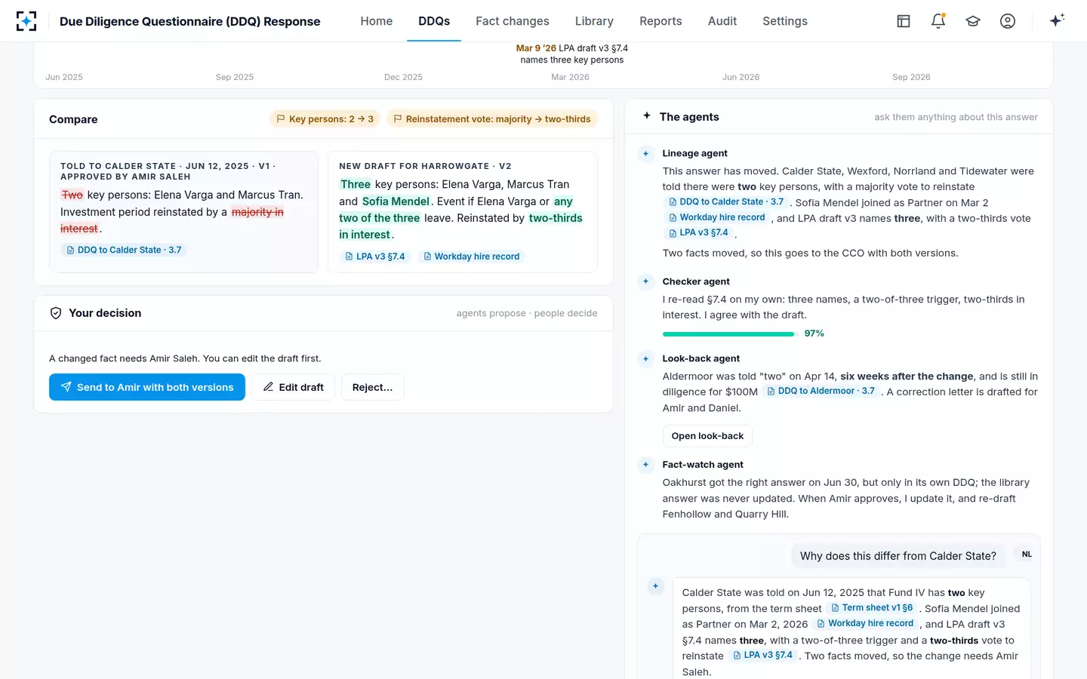Screen dimensions: 1087x679
Task: Open Lineage agent's LPA v3 §7.4 citation
Action: click(698, 232)
